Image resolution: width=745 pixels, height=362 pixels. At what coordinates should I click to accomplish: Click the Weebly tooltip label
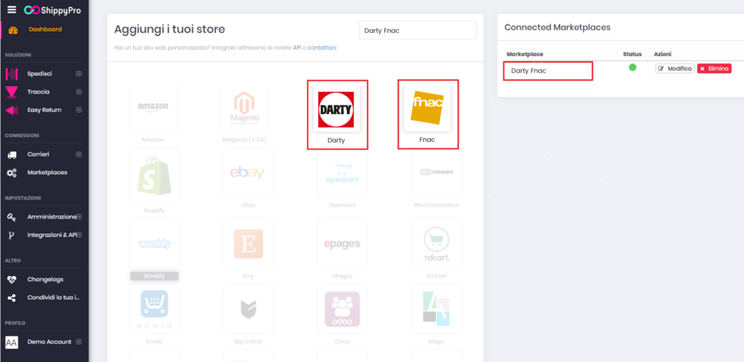(154, 276)
